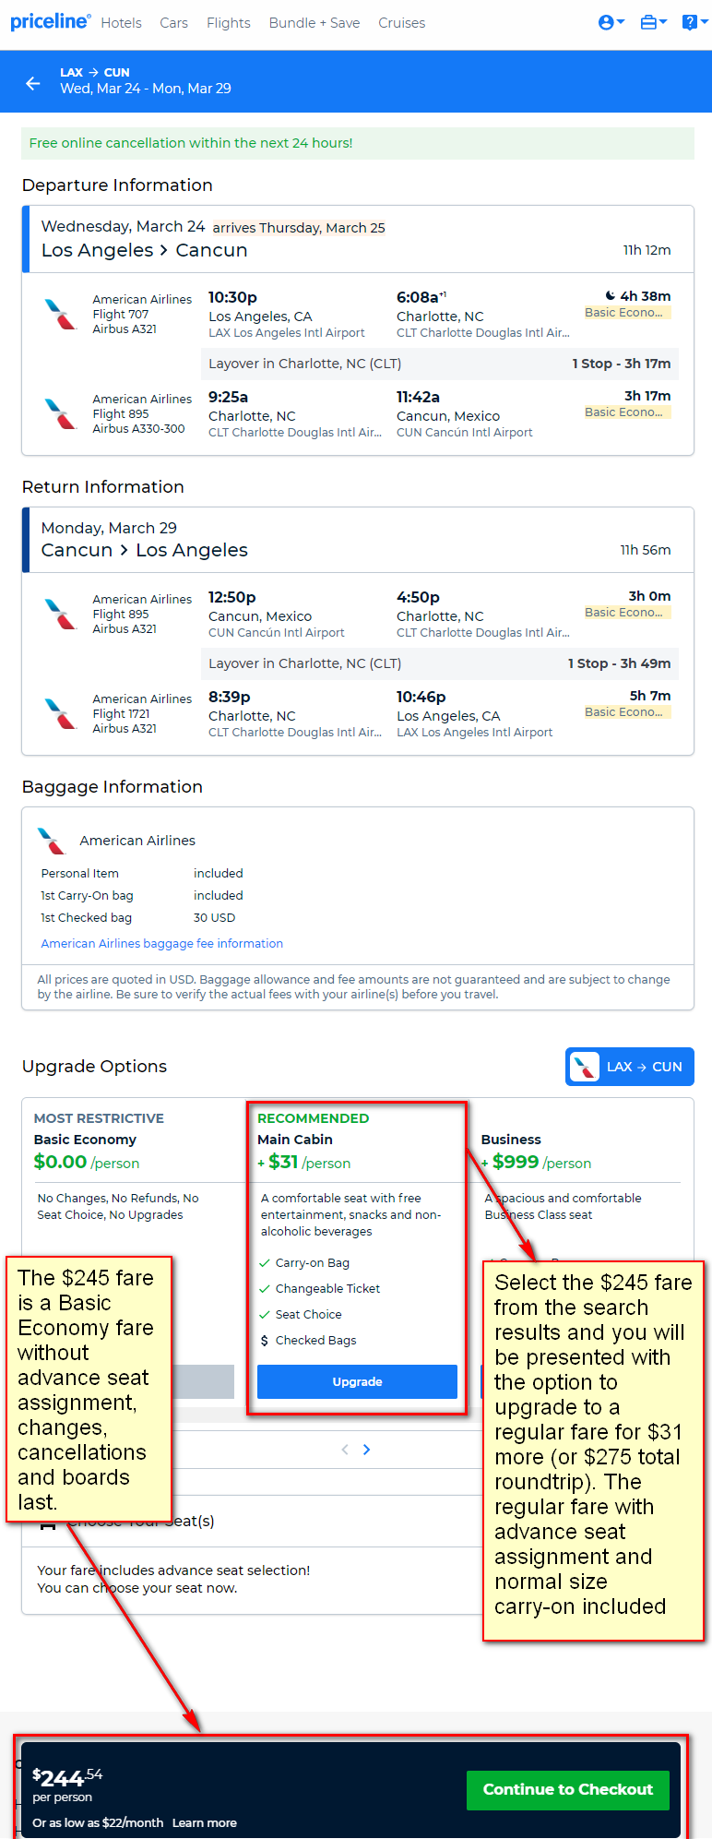Screen dimensions: 712x1839
Task: Click the back arrow in blue header
Action: pyautogui.click(x=33, y=83)
